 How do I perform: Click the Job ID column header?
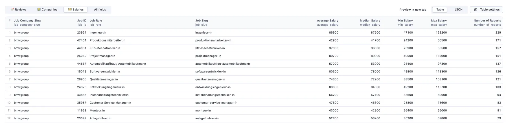(x=82, y=23)
